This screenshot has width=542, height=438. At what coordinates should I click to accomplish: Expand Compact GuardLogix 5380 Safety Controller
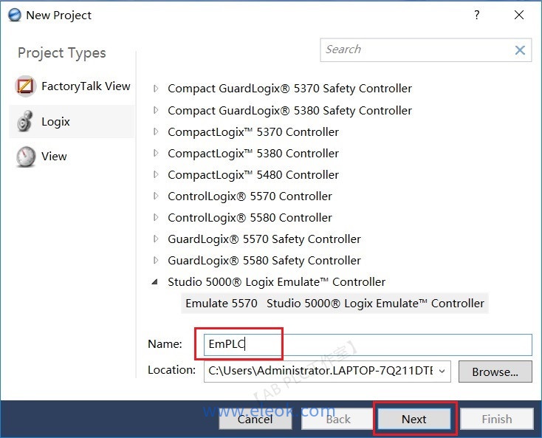[x=156, y=111]
